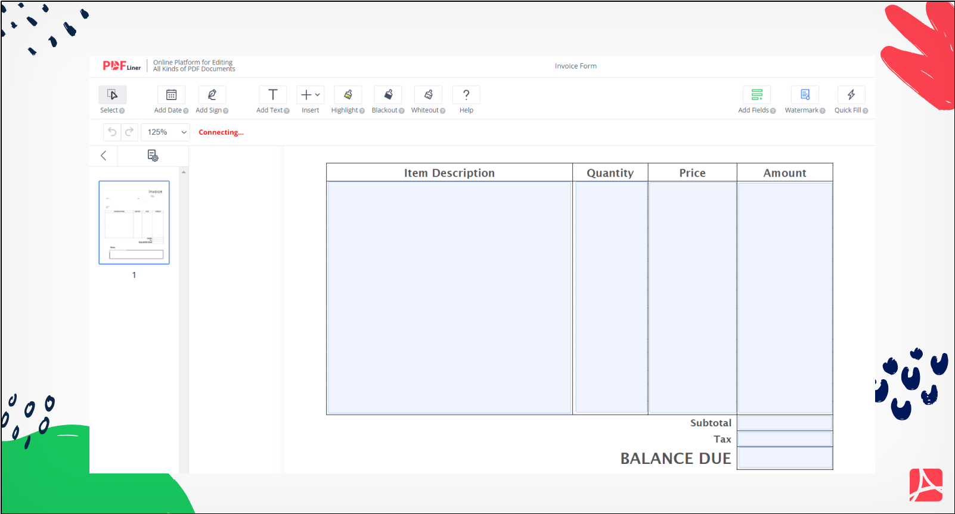The height and width of the screenshot is (514, 955).
Task: Open the 125% zoom level dropdown
Action: coord(166,132)
